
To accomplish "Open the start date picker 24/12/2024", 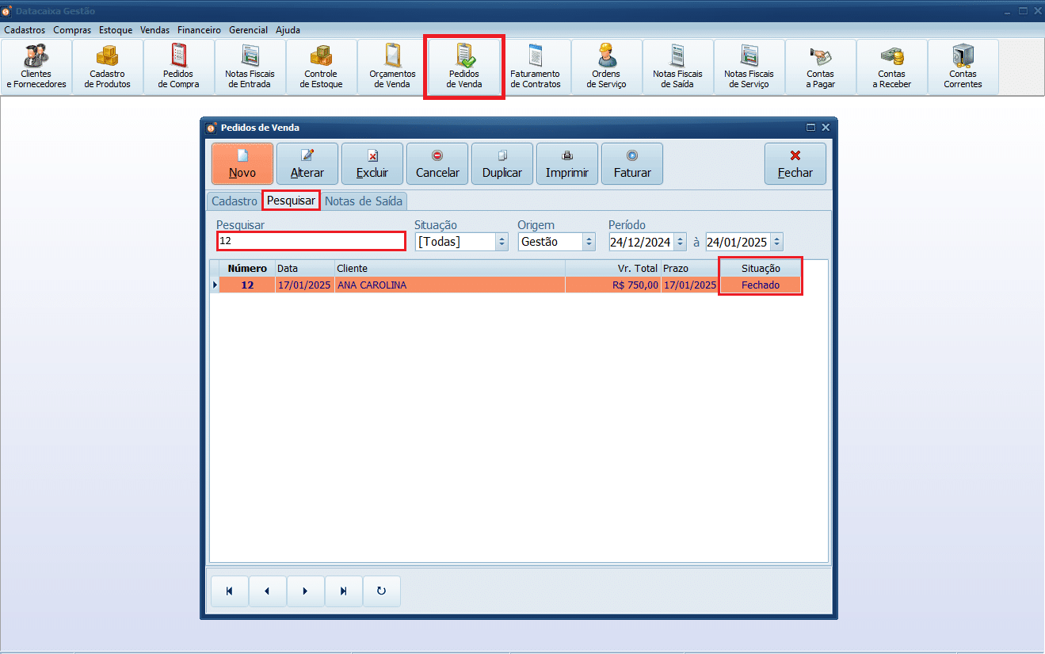I will [680, 242].
